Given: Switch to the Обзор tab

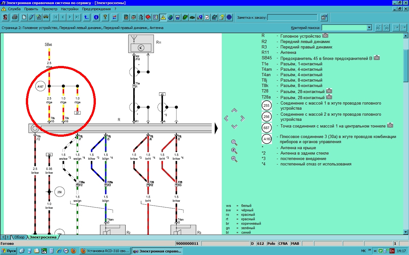Looking at the screenshot, I should 19,237.
